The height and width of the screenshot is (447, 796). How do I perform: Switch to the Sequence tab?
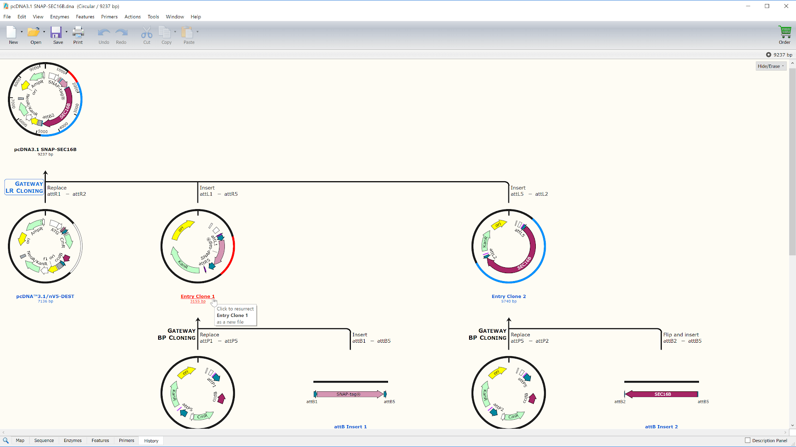point(44,440)
